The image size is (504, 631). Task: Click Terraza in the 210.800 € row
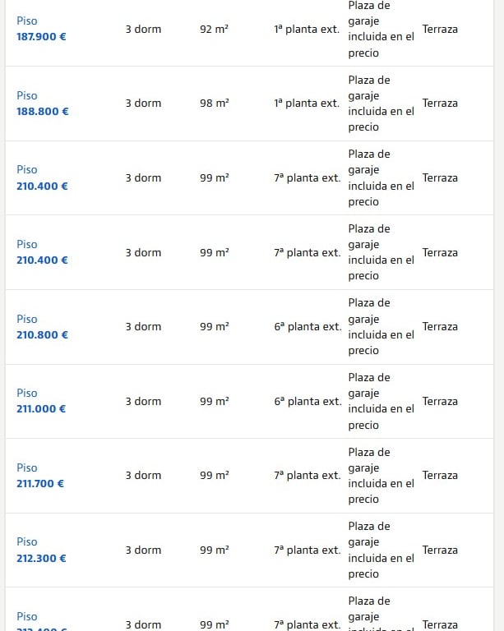tap(440, 327)
